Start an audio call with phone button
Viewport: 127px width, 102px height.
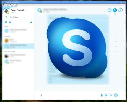click(x=115, y=10)
